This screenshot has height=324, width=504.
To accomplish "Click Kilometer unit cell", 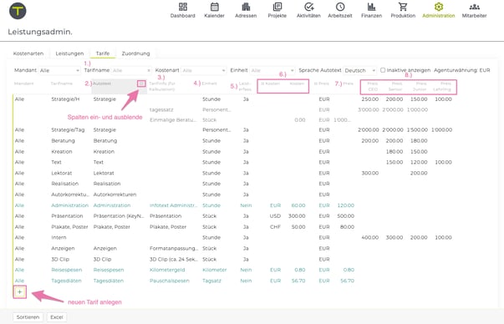I will point(215,270).
